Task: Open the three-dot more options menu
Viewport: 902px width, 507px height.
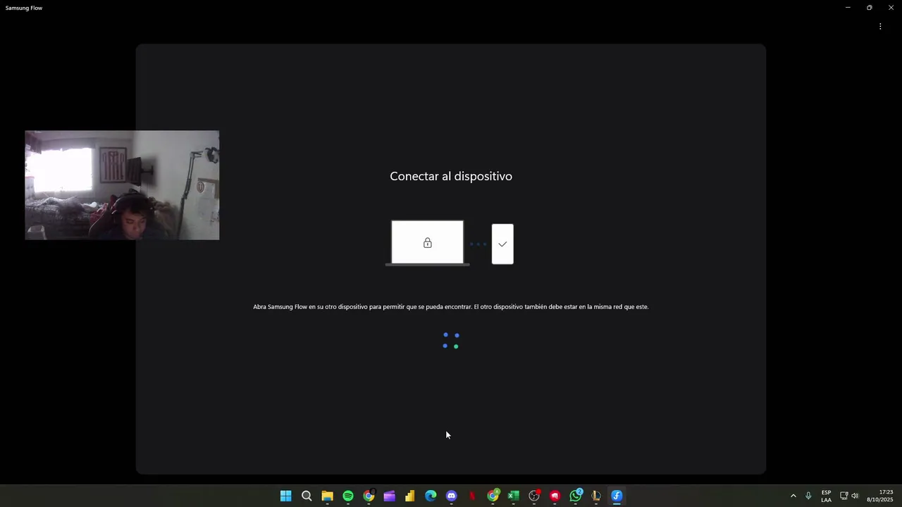Action: [880, 27]
